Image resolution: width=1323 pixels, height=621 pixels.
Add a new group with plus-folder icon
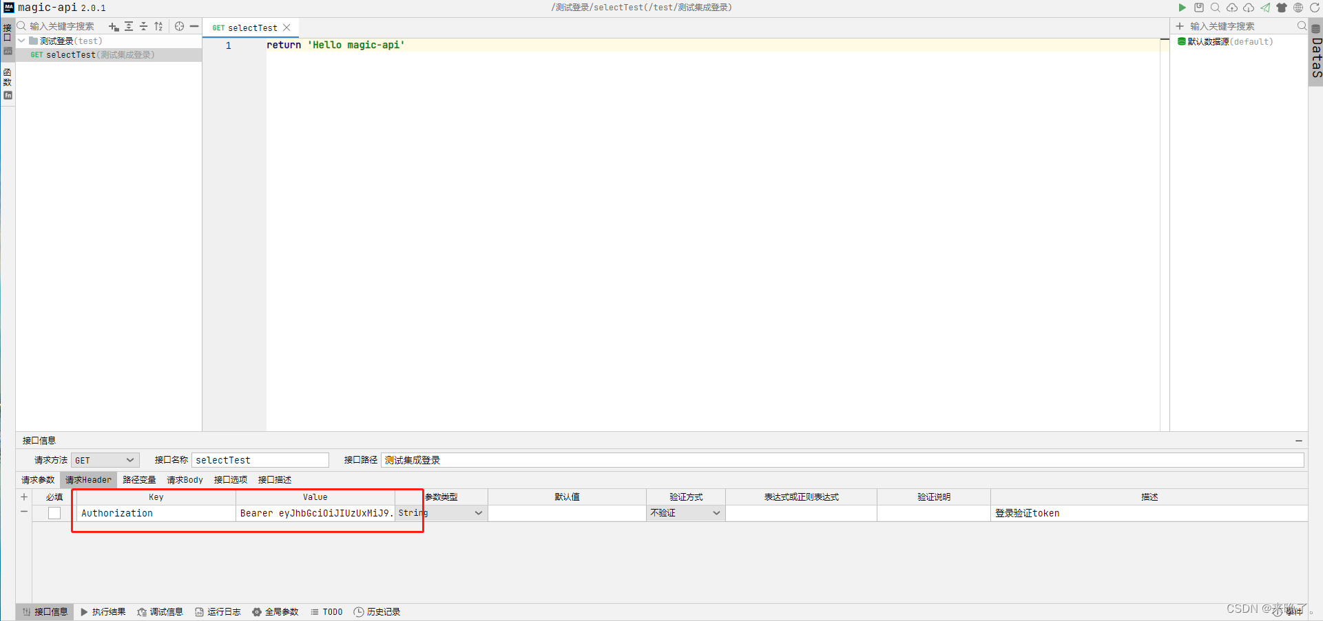coord(114,27)
